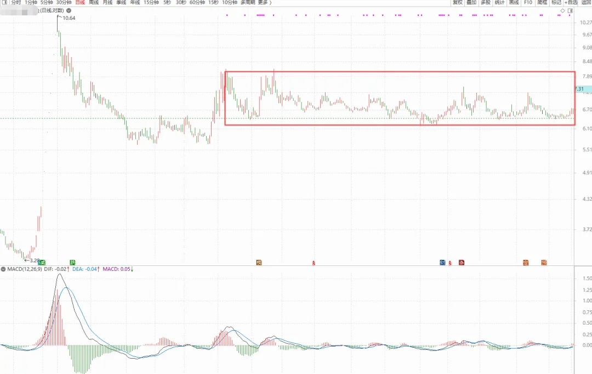Open the MACD indicator settings dropdown
Image resolution: width=592 pixels, height=374 pixels.
pyautogui.click(x=3, y=269)
